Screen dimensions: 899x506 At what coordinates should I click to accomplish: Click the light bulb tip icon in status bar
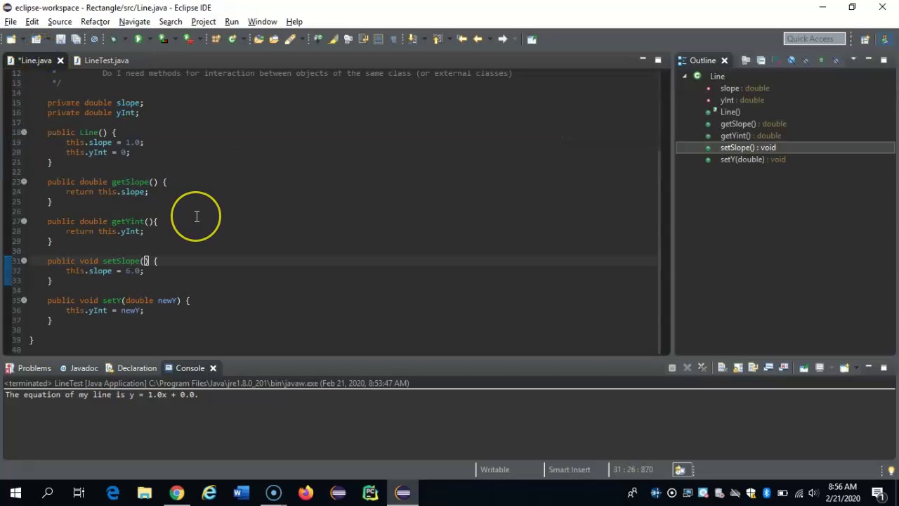click(891, 469)
